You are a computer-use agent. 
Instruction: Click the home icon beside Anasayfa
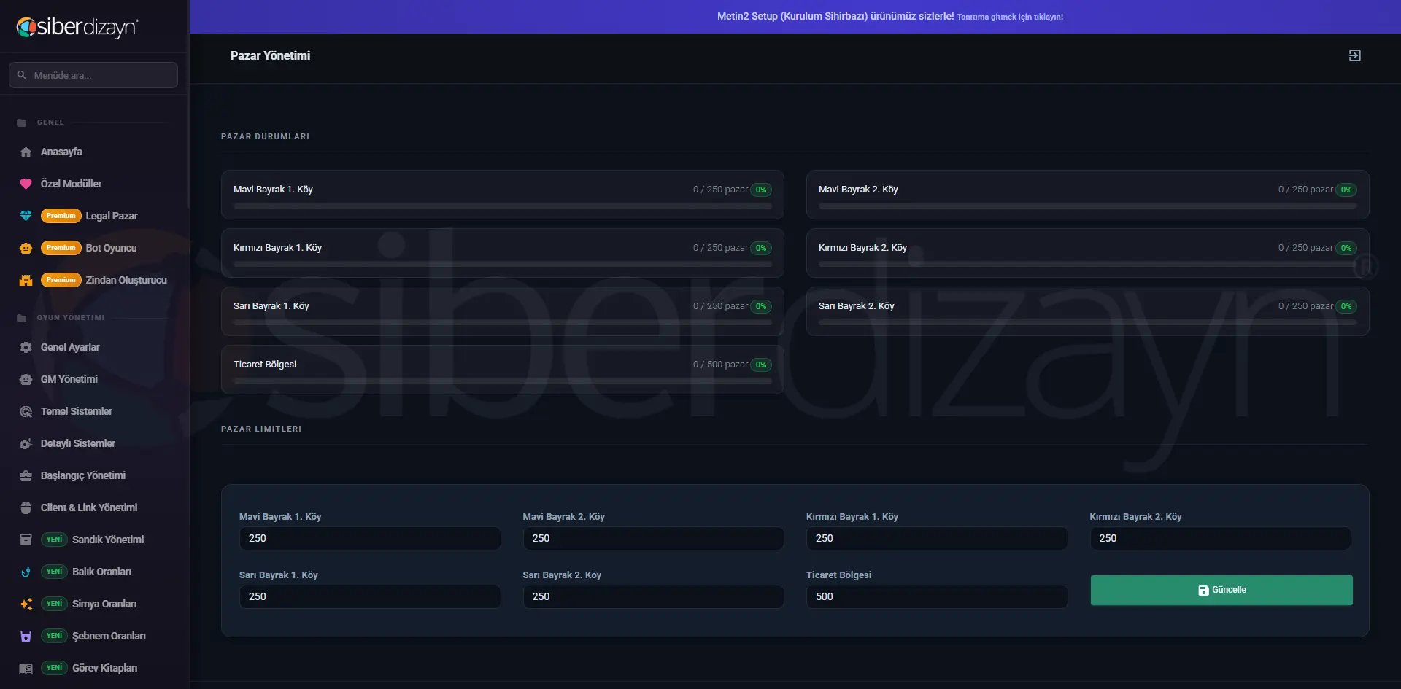click(26, 152)
